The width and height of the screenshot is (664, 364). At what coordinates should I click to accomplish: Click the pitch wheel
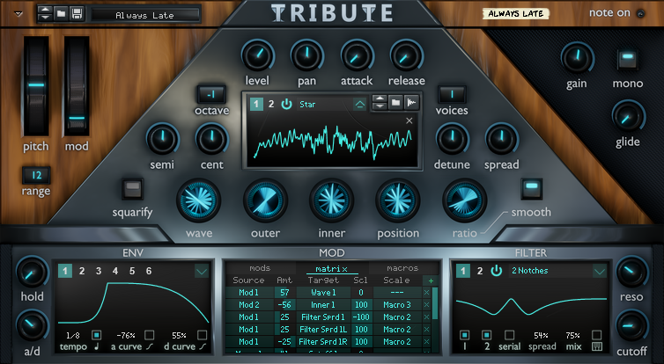[x=36, y=86]
